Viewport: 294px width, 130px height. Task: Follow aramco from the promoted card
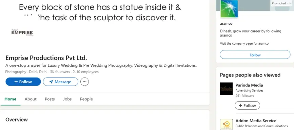[255, 55]
